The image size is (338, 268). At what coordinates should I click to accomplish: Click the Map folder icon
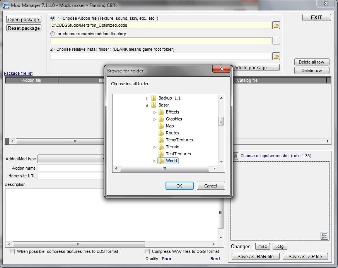161,126
